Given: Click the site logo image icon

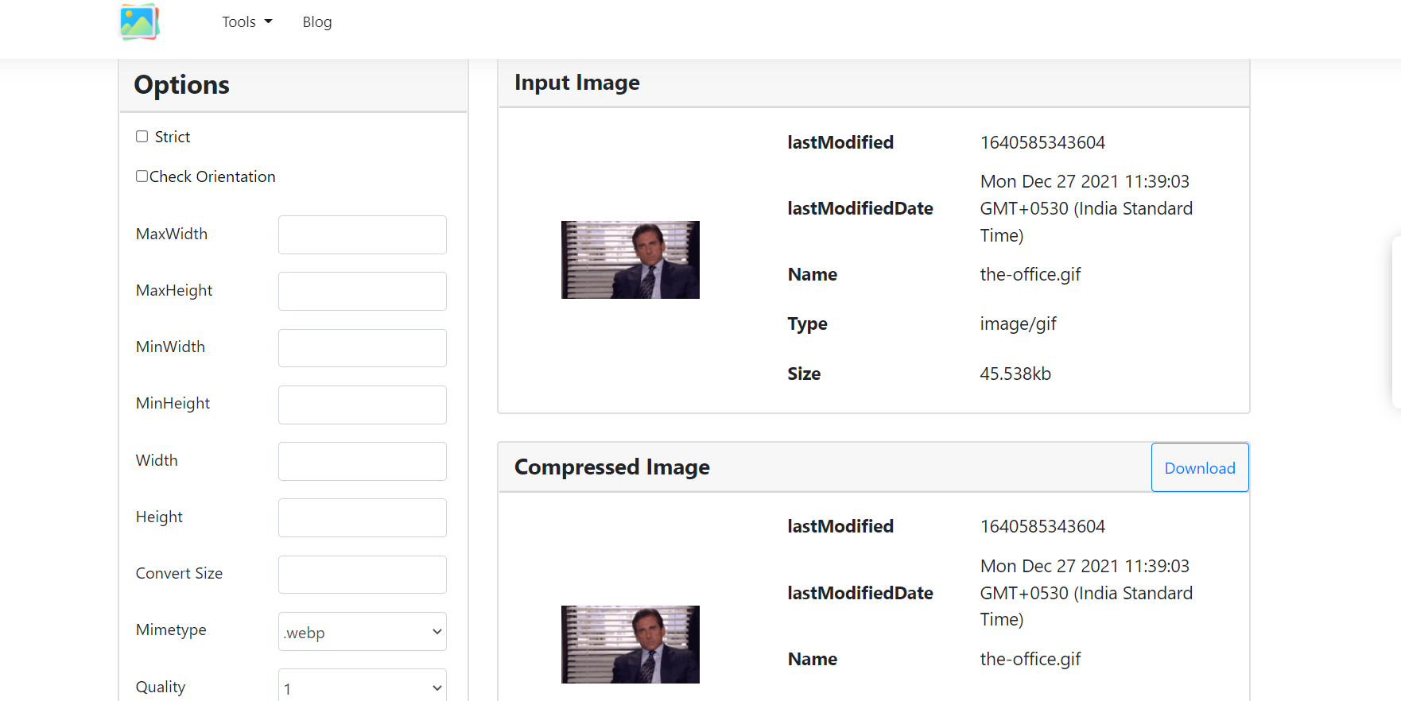Looking at the screenshot, I should pyautogui.click(x=139, y=21).
